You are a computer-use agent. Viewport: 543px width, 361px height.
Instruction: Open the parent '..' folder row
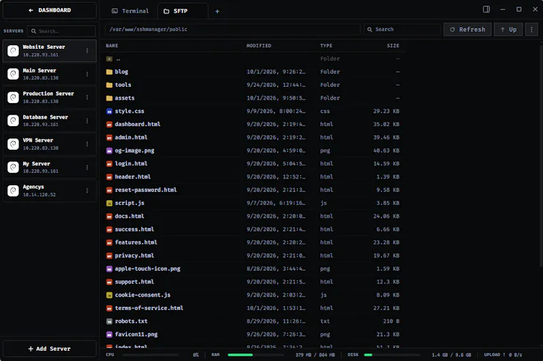(253, 59)
